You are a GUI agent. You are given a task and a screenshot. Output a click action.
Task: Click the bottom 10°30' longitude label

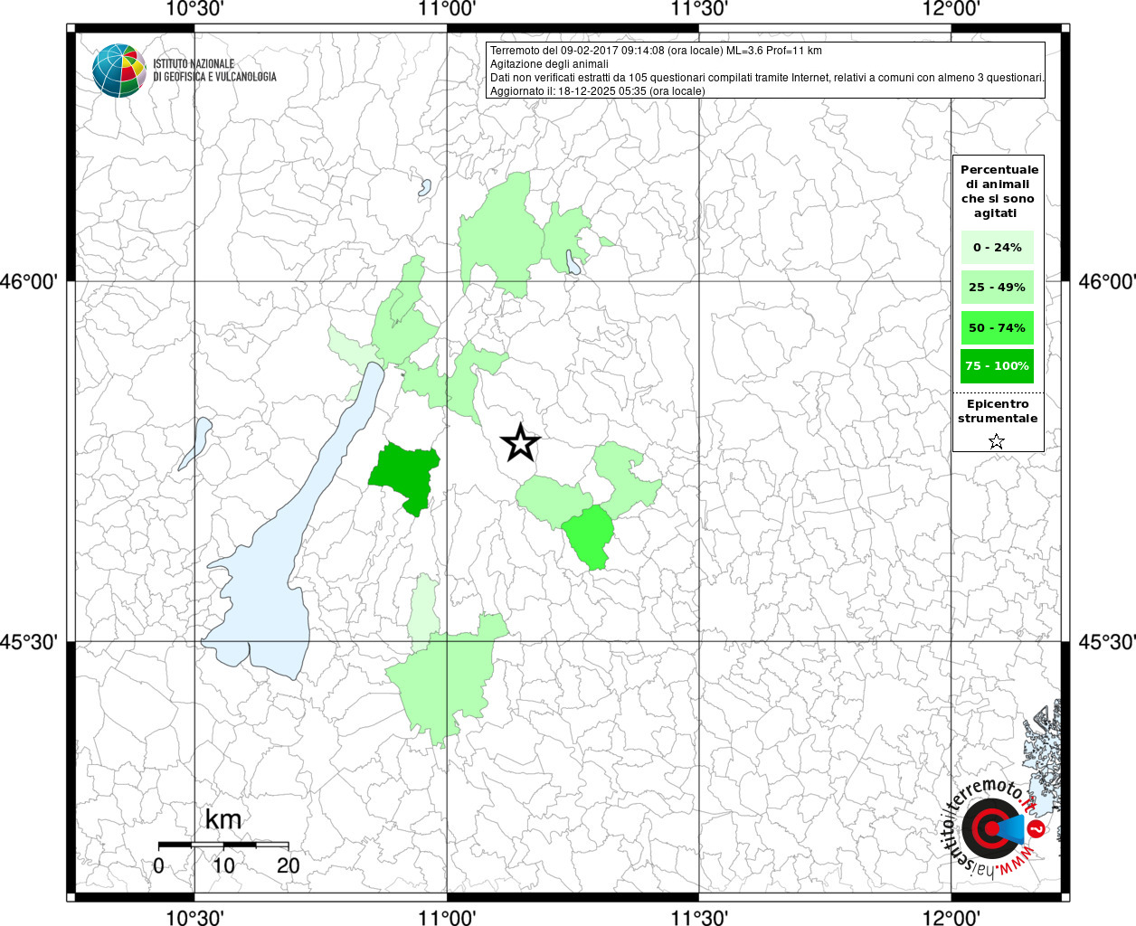point(194,917)
